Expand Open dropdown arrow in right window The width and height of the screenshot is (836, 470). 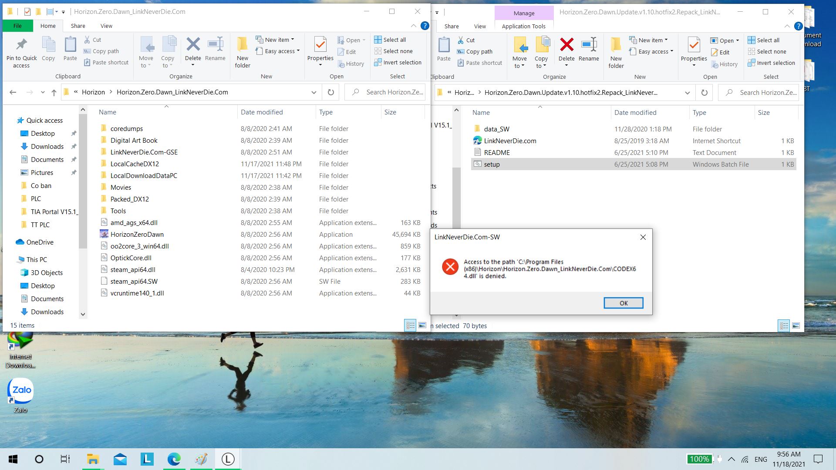[x=738, y=40]
